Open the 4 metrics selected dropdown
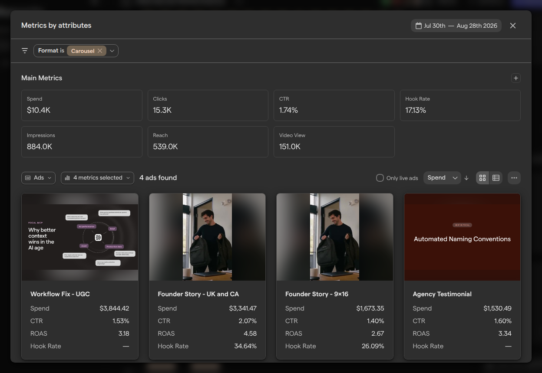 coord(98,178)
